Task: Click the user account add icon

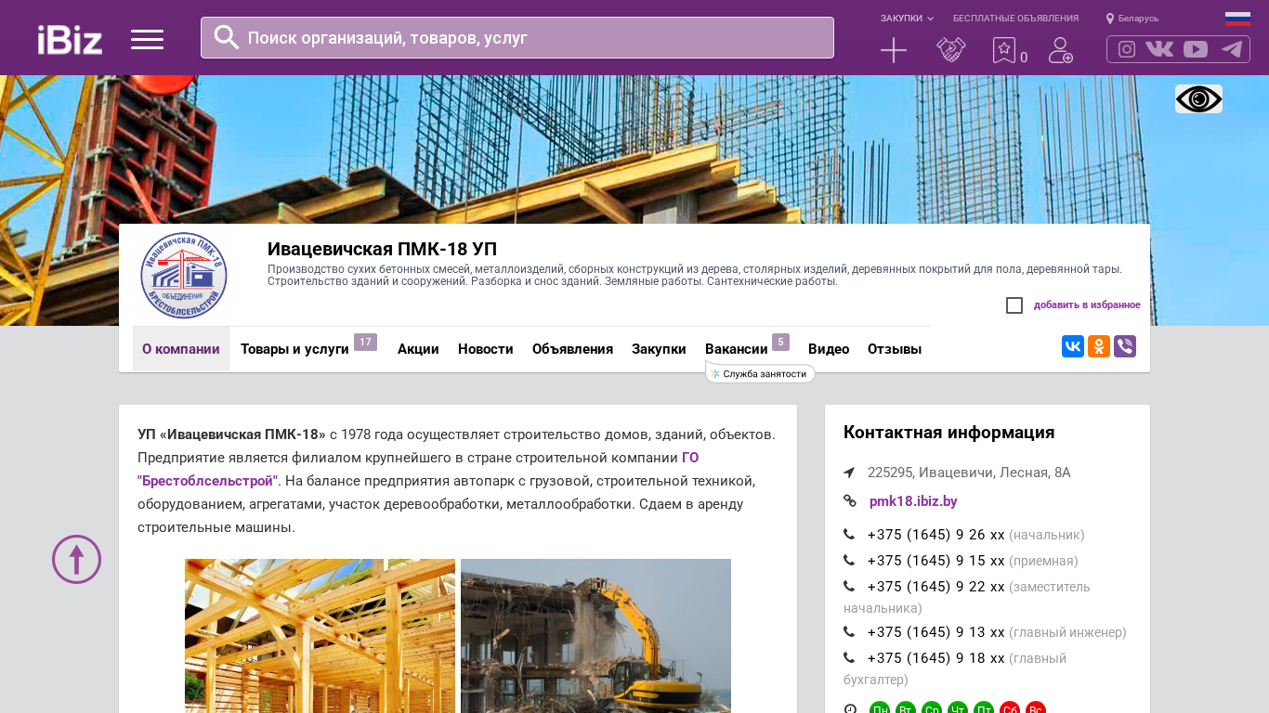Action: coord(1061,50)
